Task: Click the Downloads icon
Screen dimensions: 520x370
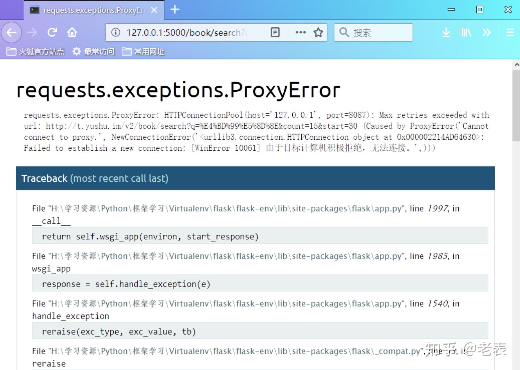Action: click(446, 32)
